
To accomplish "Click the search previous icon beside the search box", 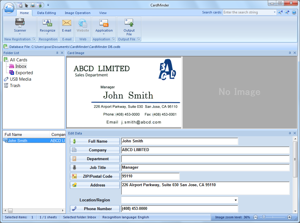I will pos(280,12).
